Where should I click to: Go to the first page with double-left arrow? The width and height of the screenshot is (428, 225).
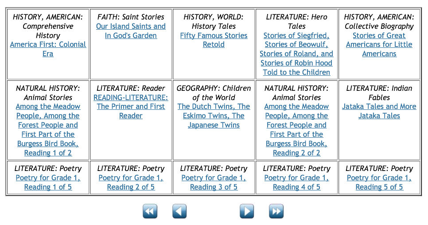pyautogui.click(x=150, y=211)
